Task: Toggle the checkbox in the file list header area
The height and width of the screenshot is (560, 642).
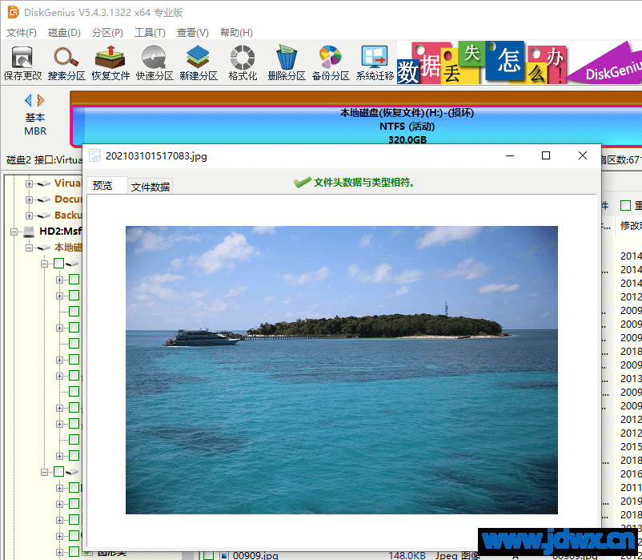Action: coord(625,205)
